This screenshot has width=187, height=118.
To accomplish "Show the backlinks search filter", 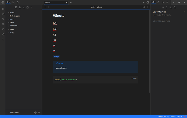I will (x=175, y=7).
